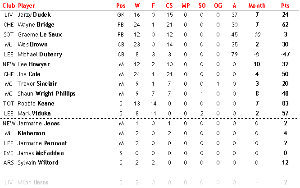Screen dimensions: 300x188
Task: Select Shaun Wright-Phillips in the table
Action: coord(46,94)
